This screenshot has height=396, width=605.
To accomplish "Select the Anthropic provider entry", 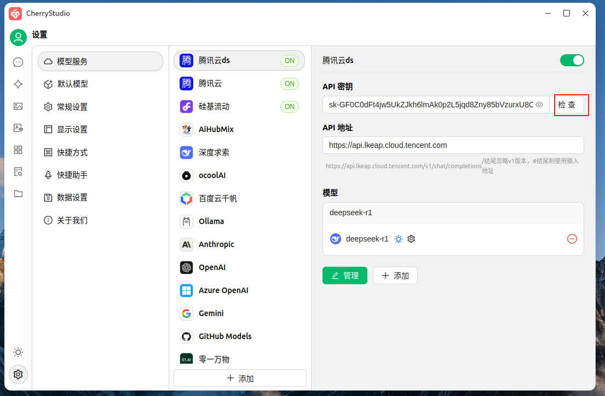I will click(x=217, y=244).
